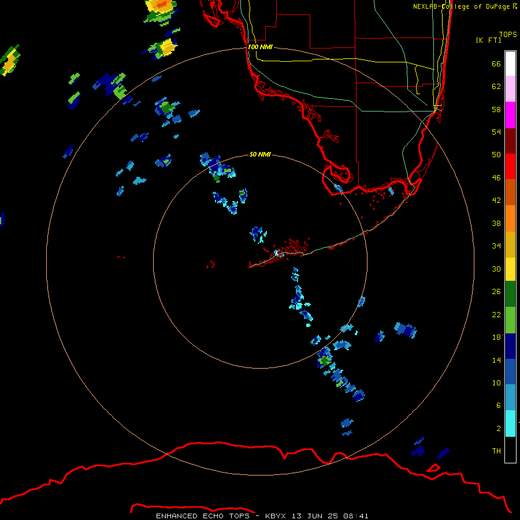The height and width of the screenshot is (520, 520).
Task: Click the "10" legend value
Action: coord(496,382)
